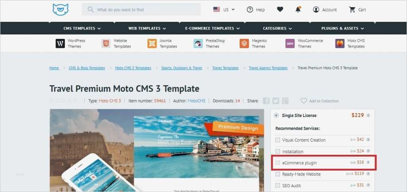
Task: Open Joomla Templates link
Action: point(168,44)
